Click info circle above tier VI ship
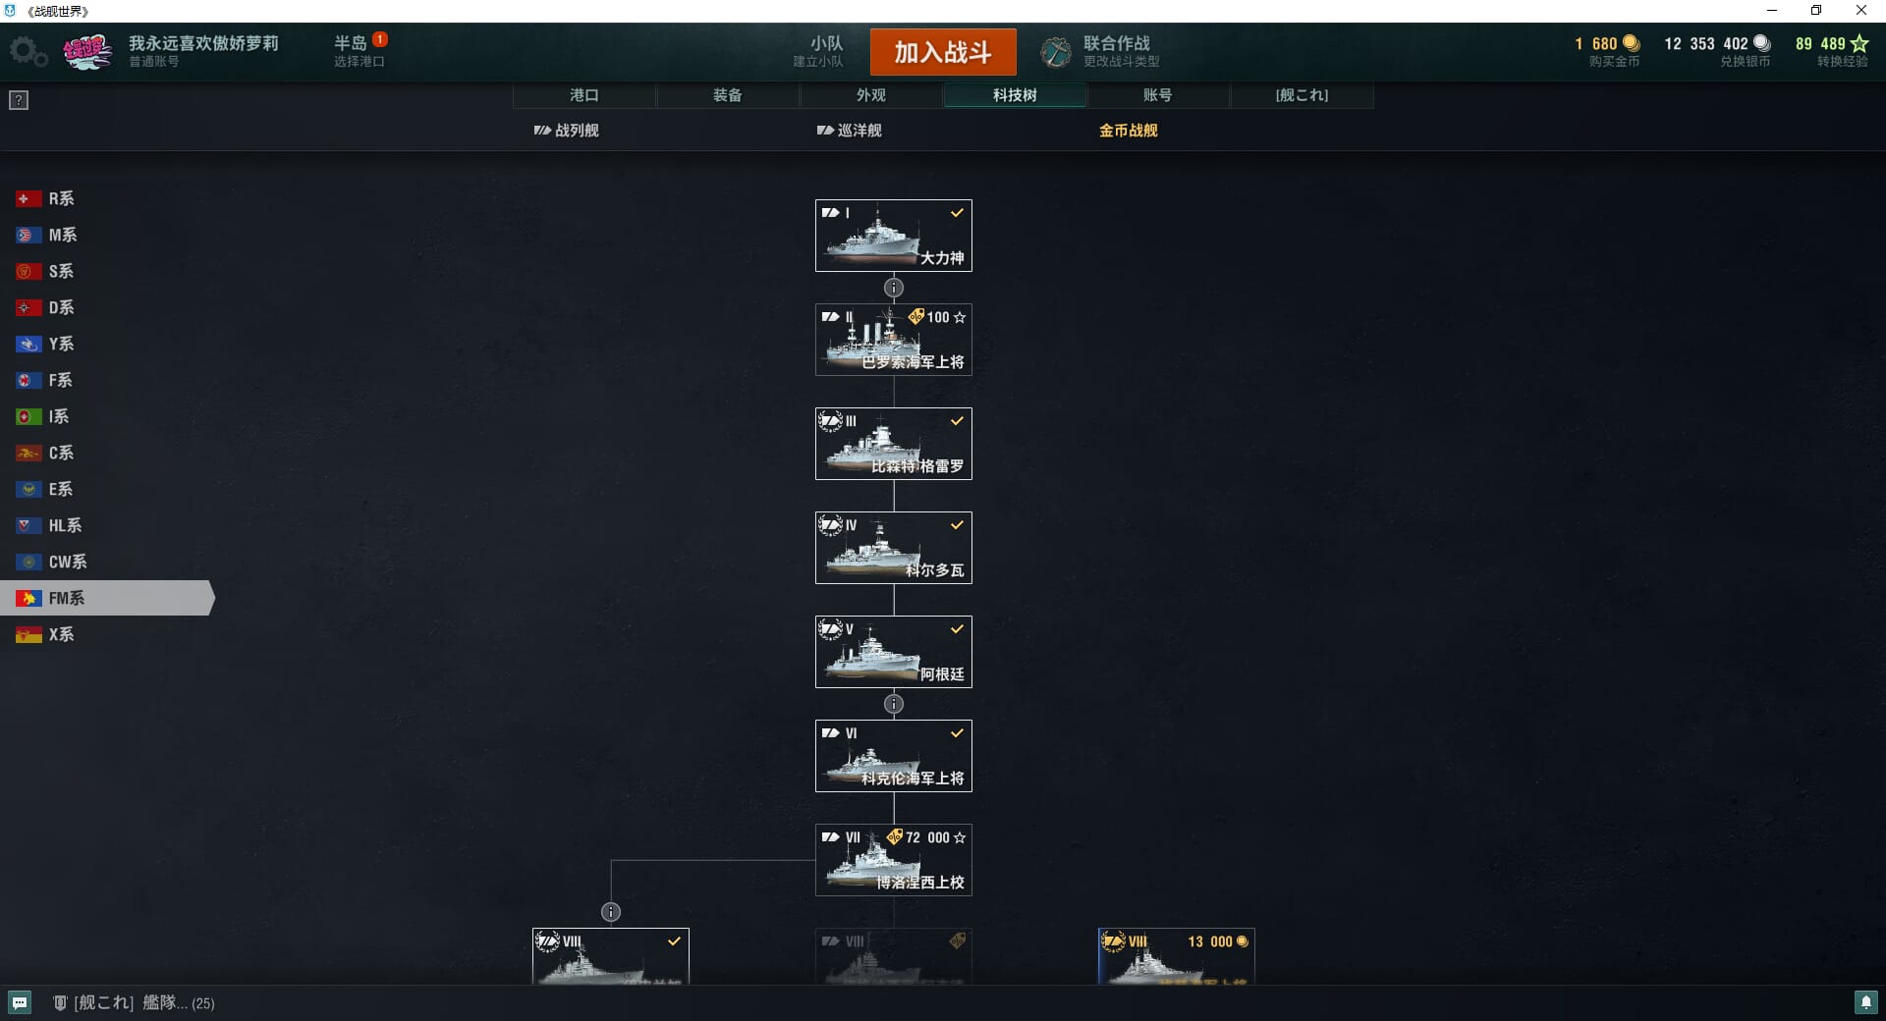Viewport: 1886px width, 1021px height. point(894,704)
